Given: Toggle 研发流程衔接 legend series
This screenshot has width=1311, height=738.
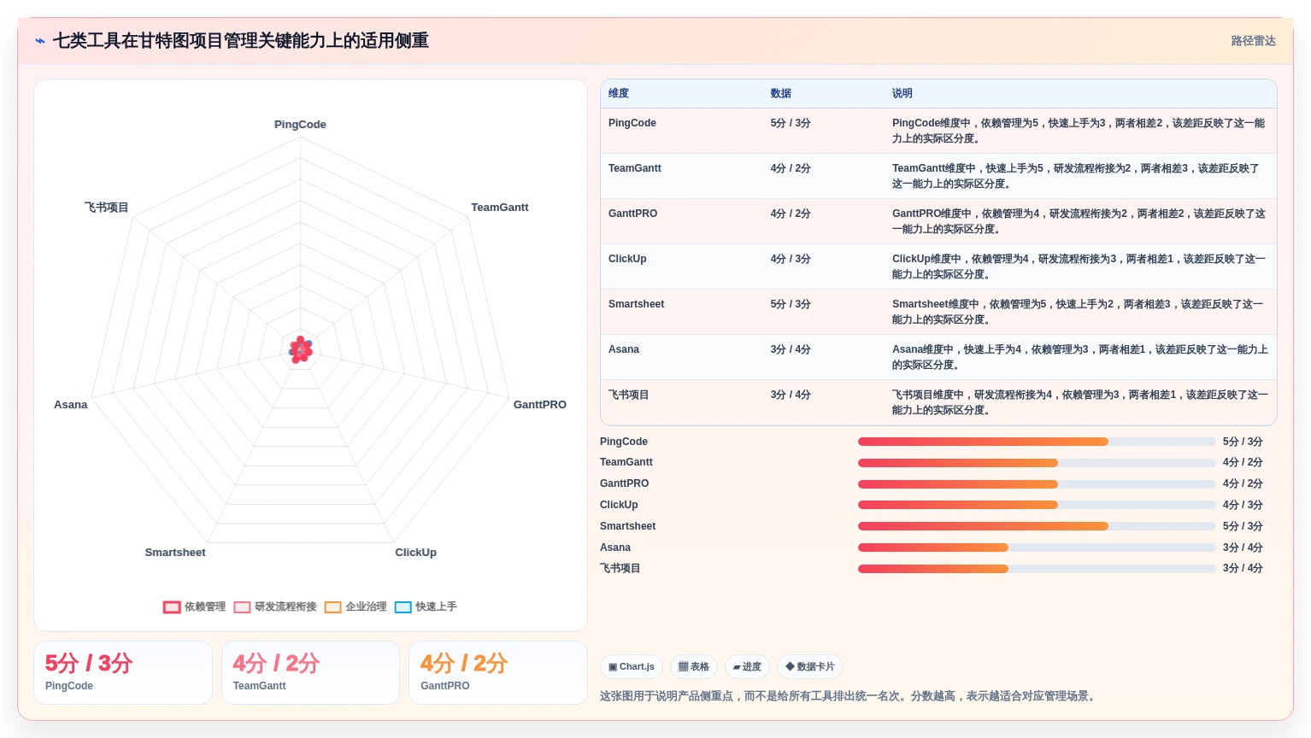Looking at the screenshot, I should 275,607.
